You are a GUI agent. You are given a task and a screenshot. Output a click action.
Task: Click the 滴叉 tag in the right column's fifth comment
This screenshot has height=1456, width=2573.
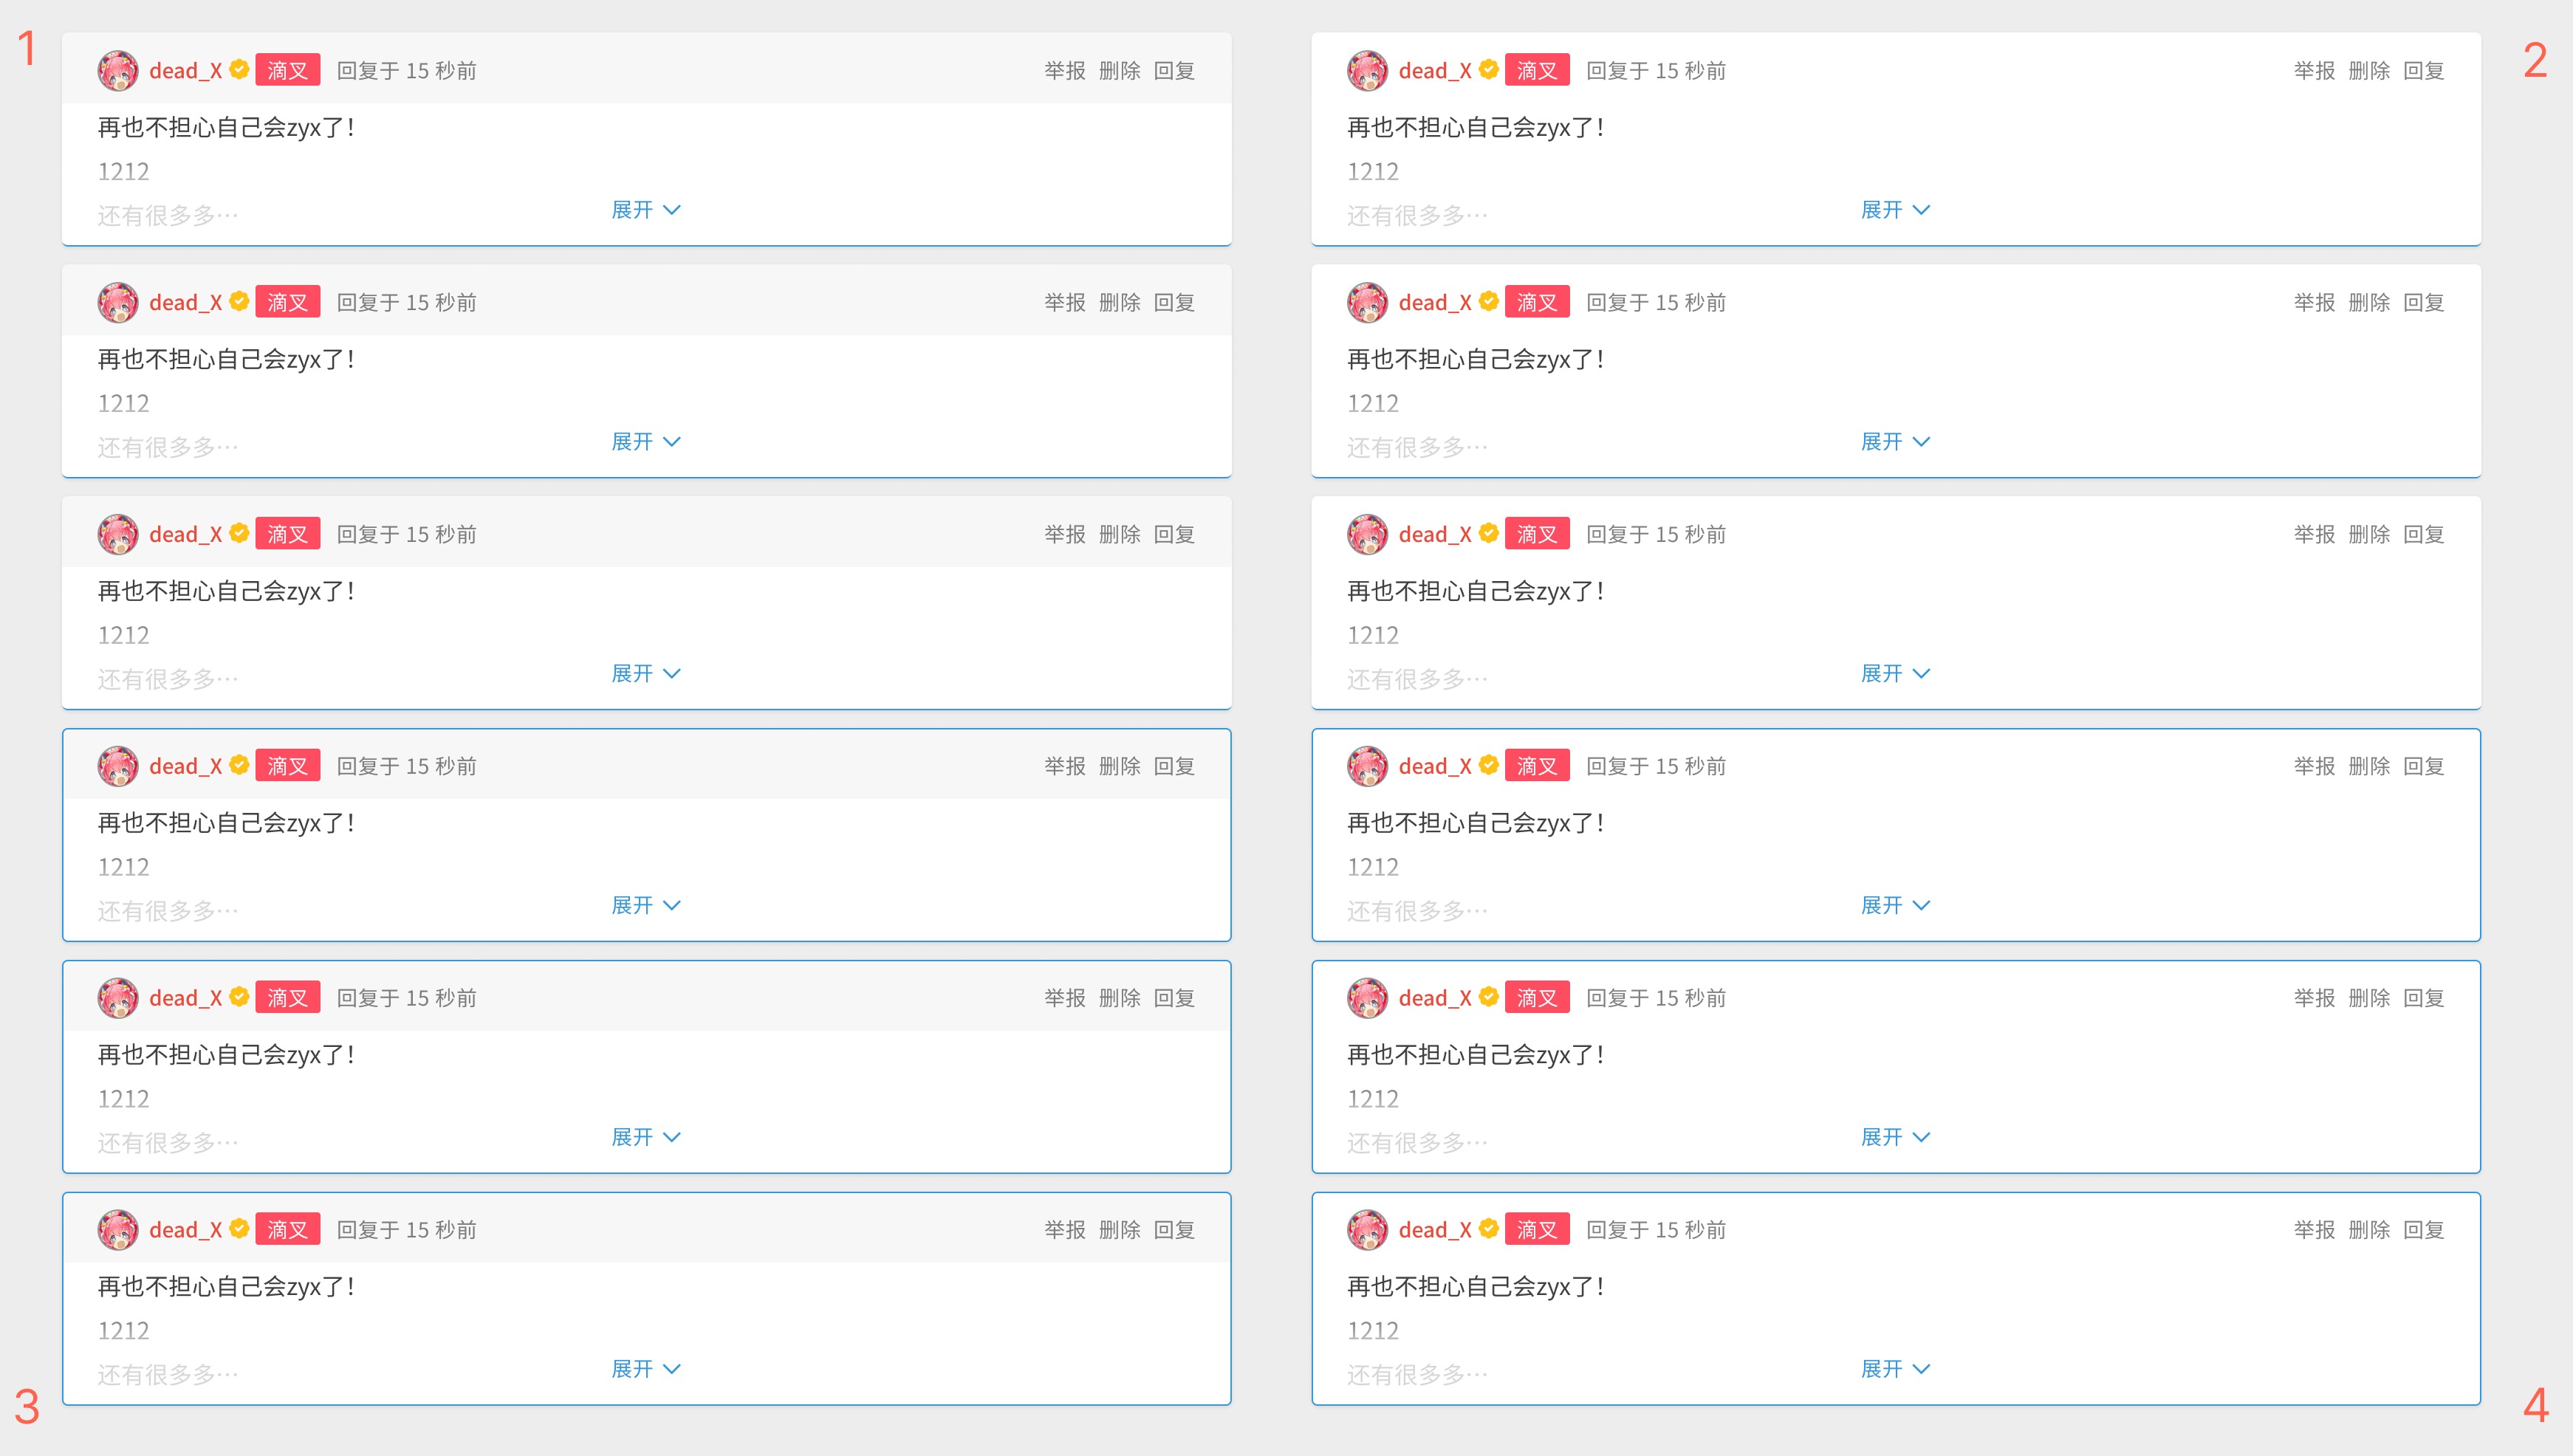[1536, 998]
